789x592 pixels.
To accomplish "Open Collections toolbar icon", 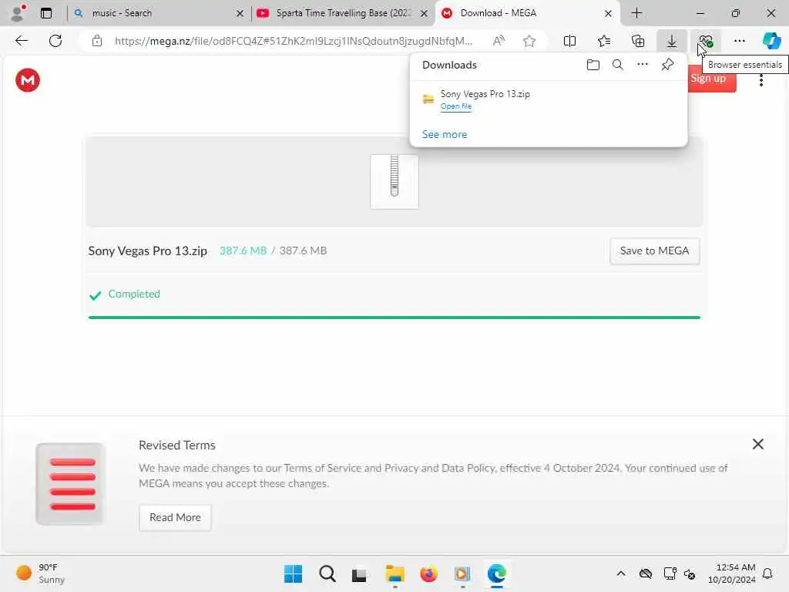I will pos(637,41).
